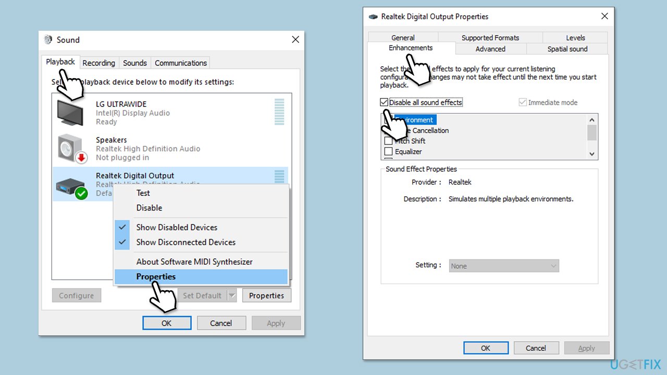The image size is (667, 375).
Task: Click the Configure button
Action: (x=76, y=295)
